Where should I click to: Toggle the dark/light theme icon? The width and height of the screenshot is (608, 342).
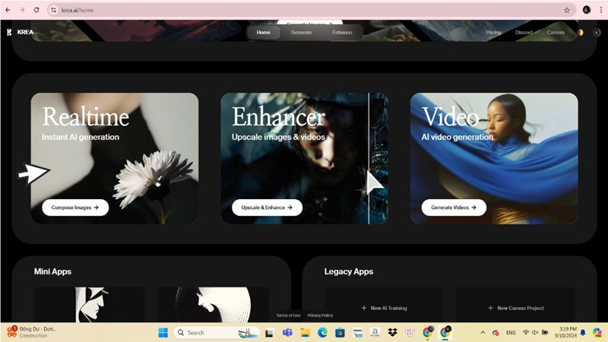point(581,33)
